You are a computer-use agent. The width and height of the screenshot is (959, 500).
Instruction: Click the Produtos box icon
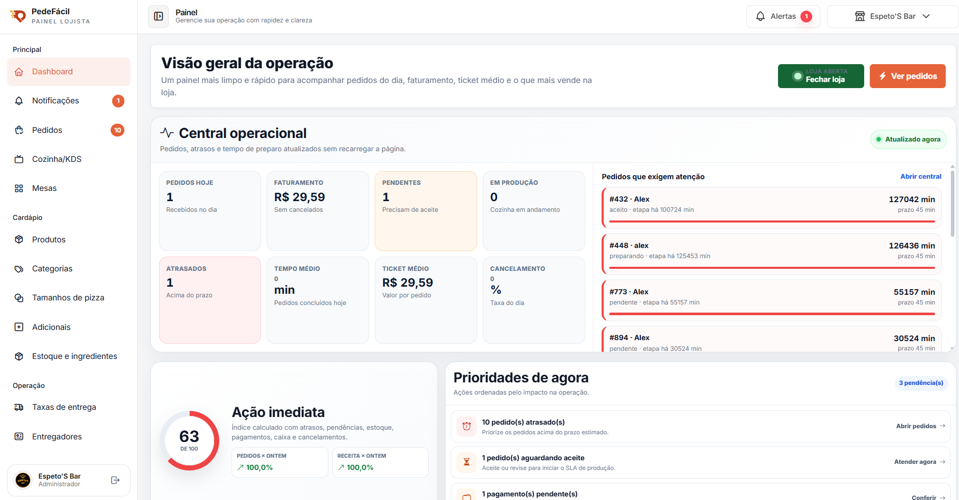(x=19, y=240)
